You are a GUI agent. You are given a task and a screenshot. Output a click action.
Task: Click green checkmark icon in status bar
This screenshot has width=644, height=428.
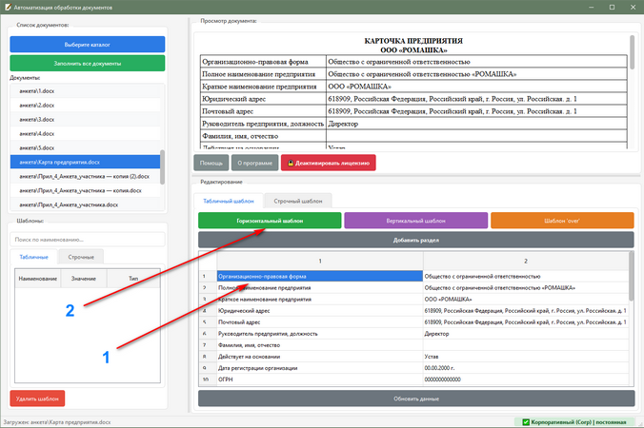526,422
